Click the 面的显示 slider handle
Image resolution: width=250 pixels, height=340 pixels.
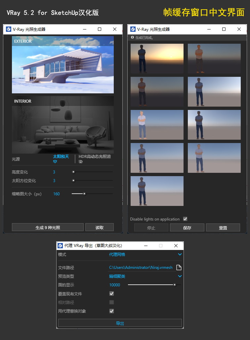(174, 285)
